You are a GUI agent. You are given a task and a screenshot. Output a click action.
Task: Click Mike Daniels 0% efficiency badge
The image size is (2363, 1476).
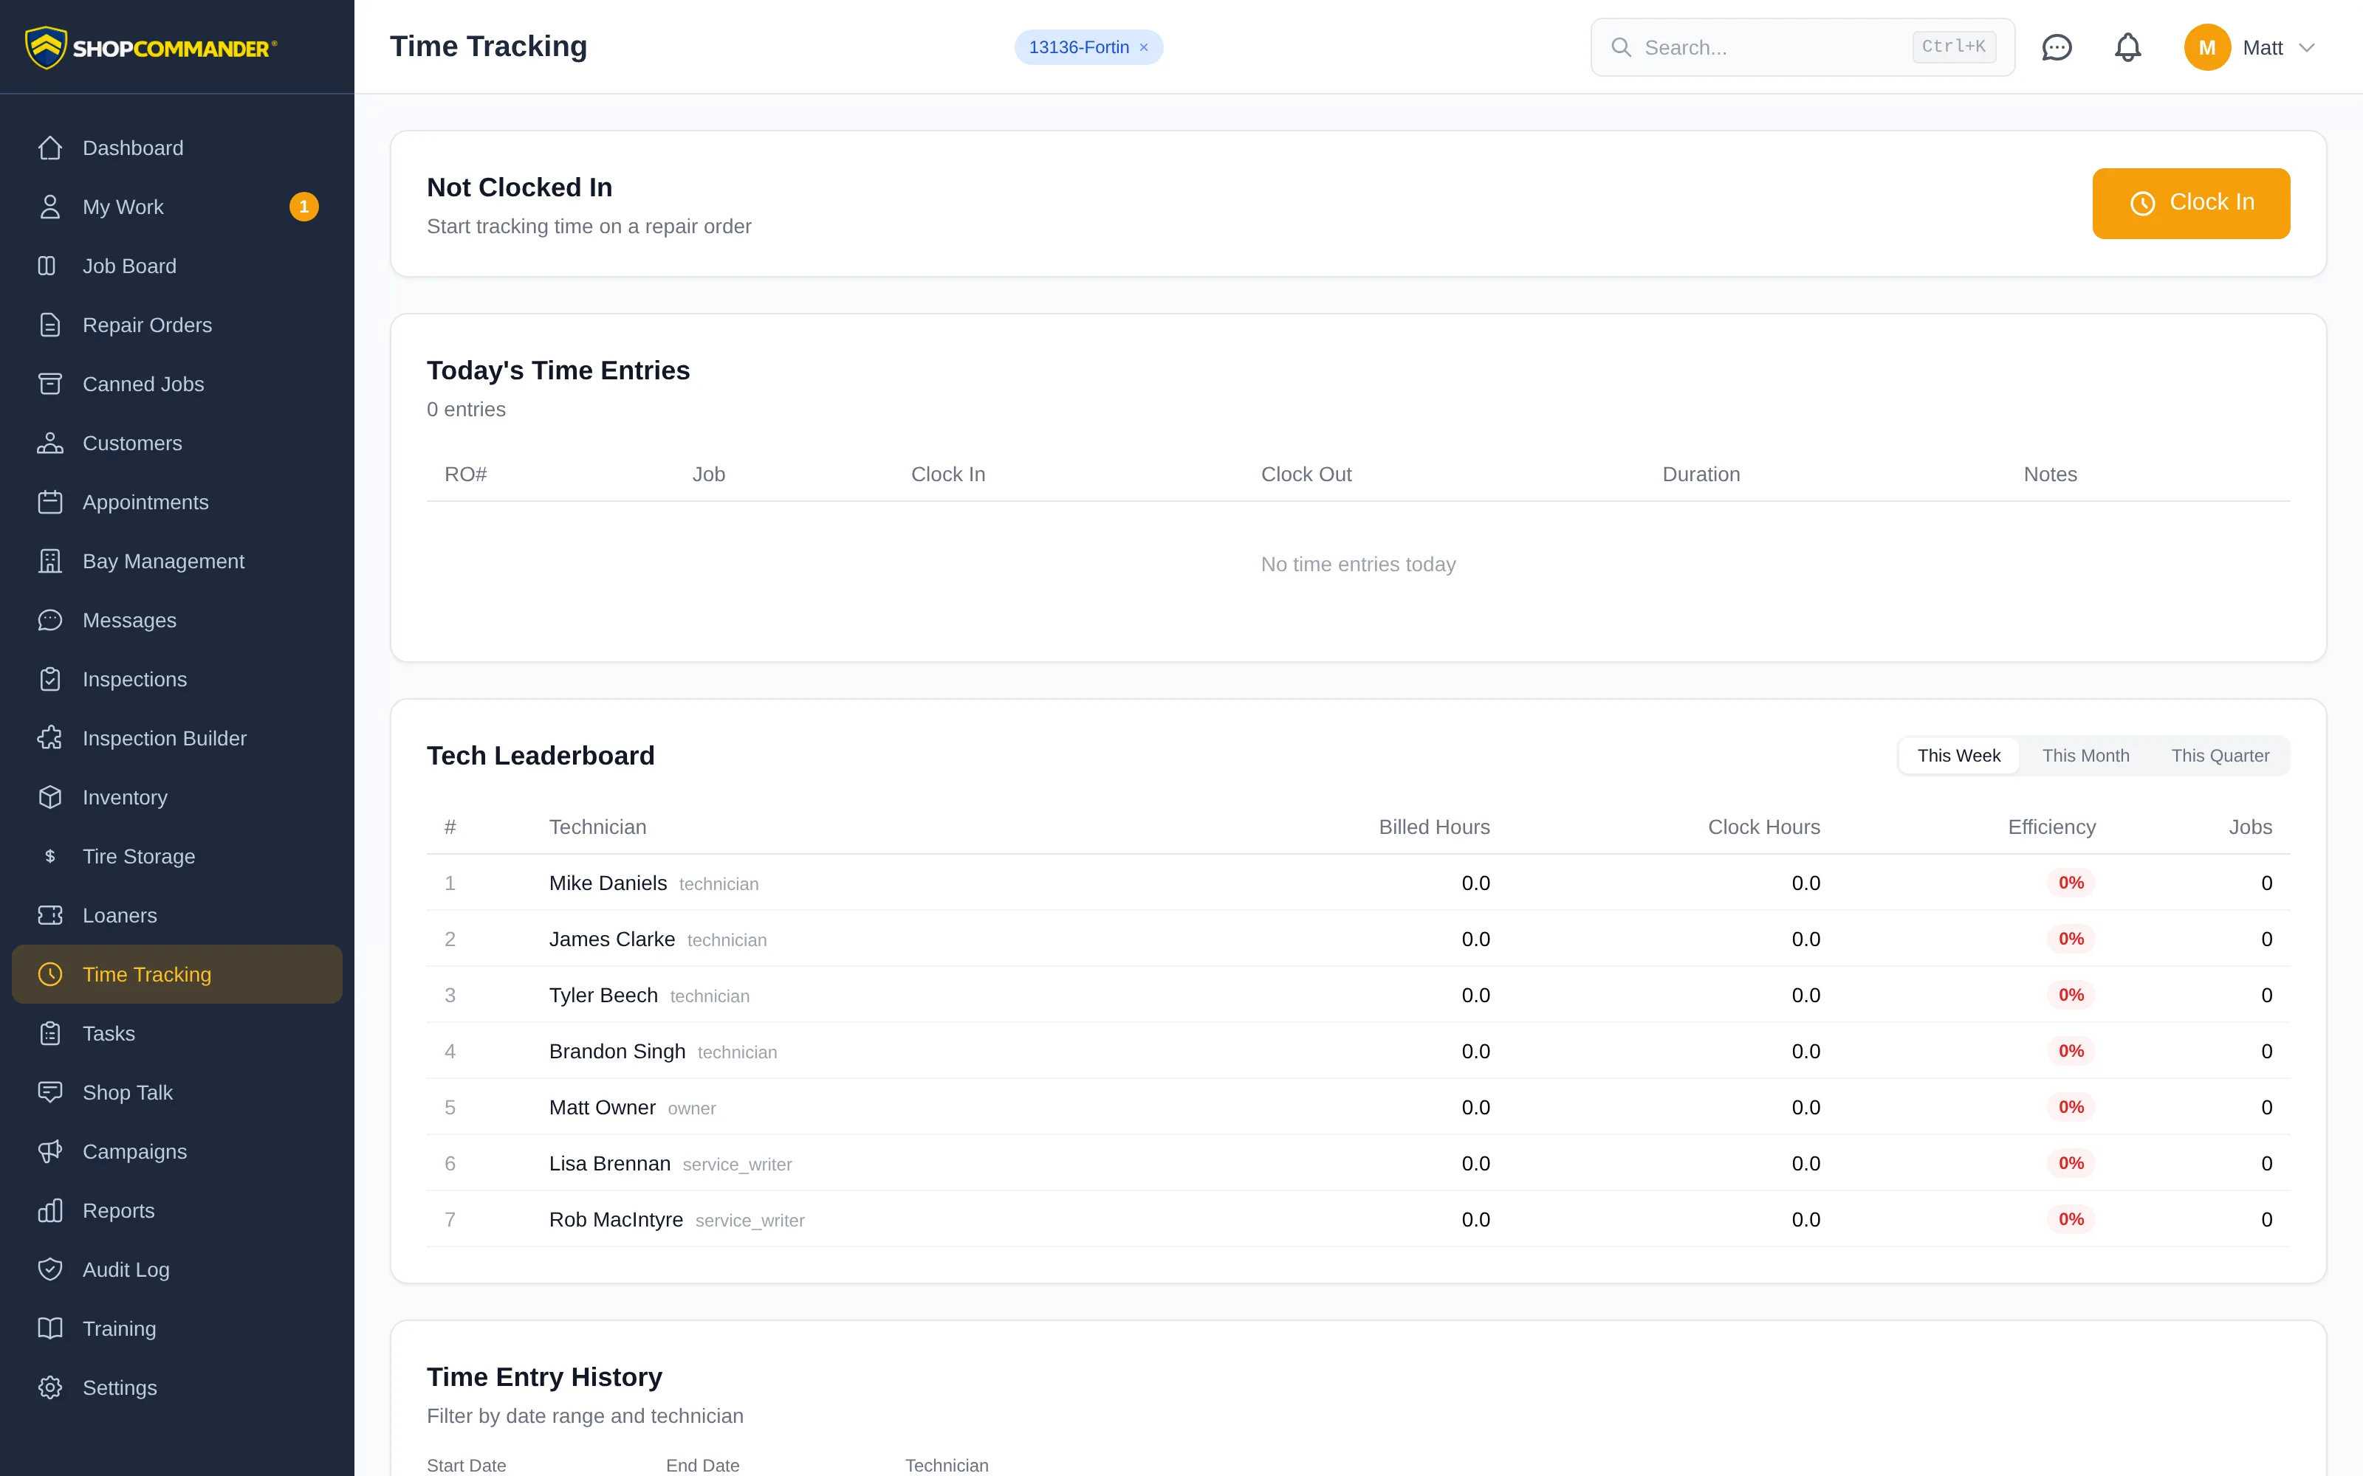click(2070, 883)
